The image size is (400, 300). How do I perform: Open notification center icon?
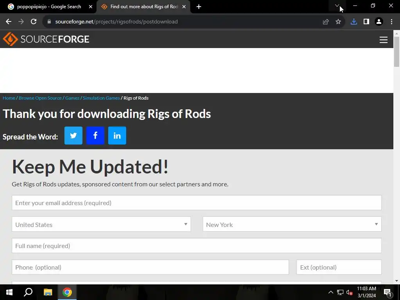(387, 293)
